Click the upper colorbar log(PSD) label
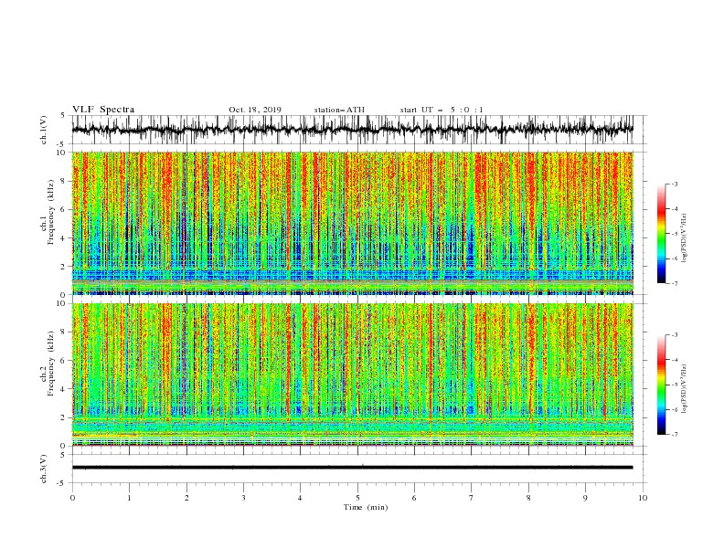This screenshot has width=724, height=559. tap(685, 238)
